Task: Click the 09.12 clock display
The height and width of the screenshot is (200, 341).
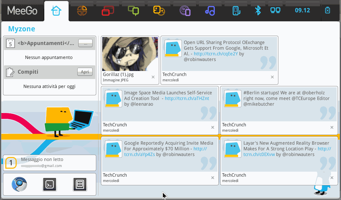Action: [x=302, y=10]
